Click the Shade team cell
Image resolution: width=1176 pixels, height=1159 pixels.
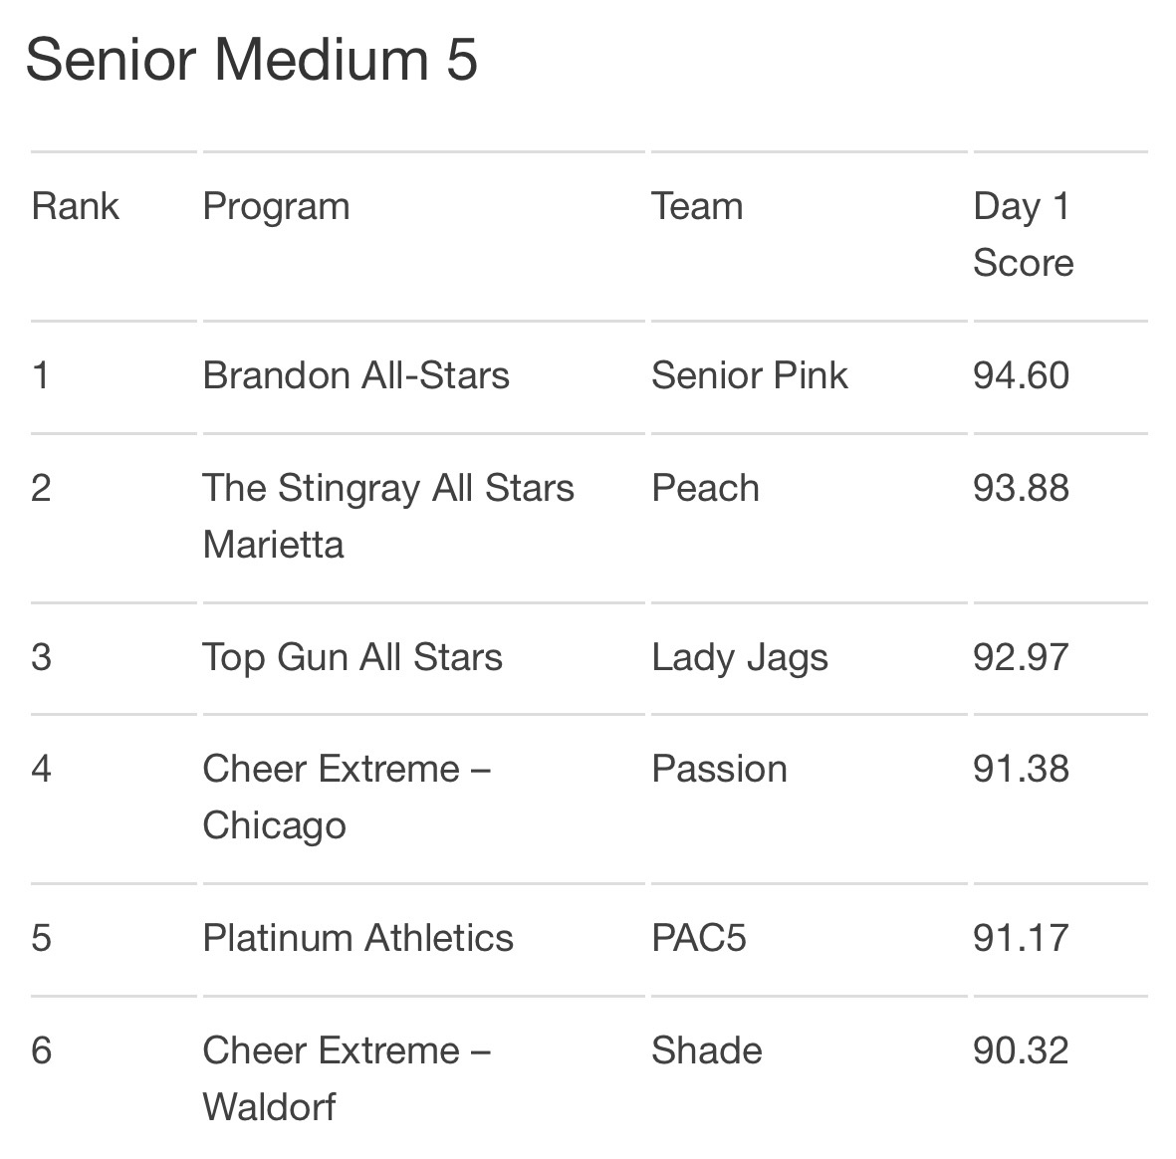(x=707, y=1050)
